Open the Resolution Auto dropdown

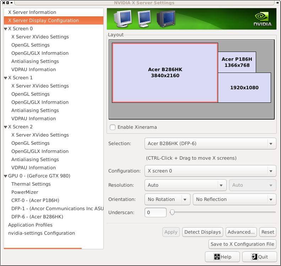point(185,185)
